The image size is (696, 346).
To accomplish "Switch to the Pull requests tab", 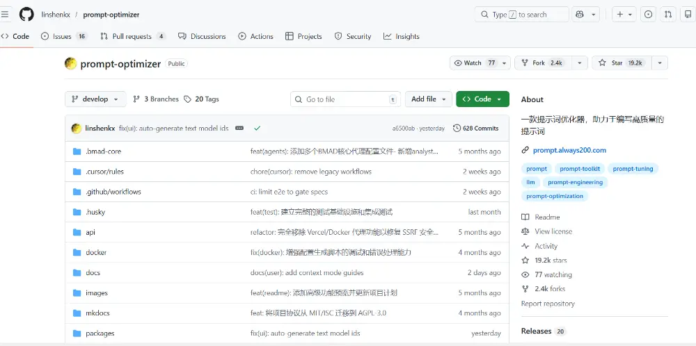I will point(132,36).
